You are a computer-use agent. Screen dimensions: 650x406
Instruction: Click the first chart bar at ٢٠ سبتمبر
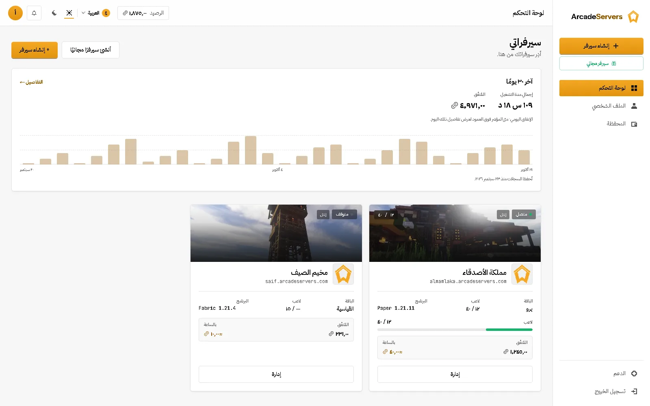[x=28, y=164]
